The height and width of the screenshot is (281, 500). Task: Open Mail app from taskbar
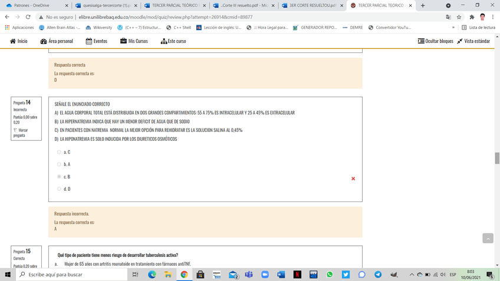pyautogui.click(x=233, y=275)
